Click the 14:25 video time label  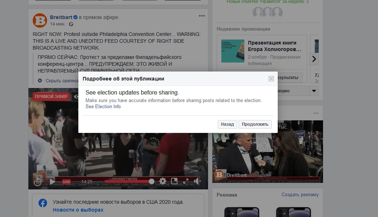(87, 181)
